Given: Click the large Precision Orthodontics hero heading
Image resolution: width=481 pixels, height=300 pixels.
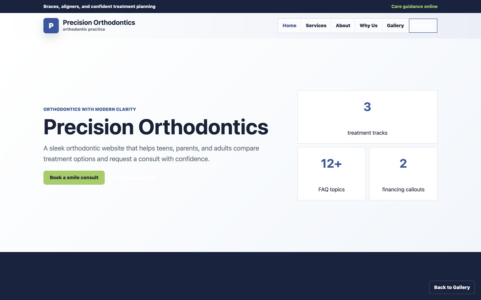Looking at the screenshot, I should click(156, 127).
